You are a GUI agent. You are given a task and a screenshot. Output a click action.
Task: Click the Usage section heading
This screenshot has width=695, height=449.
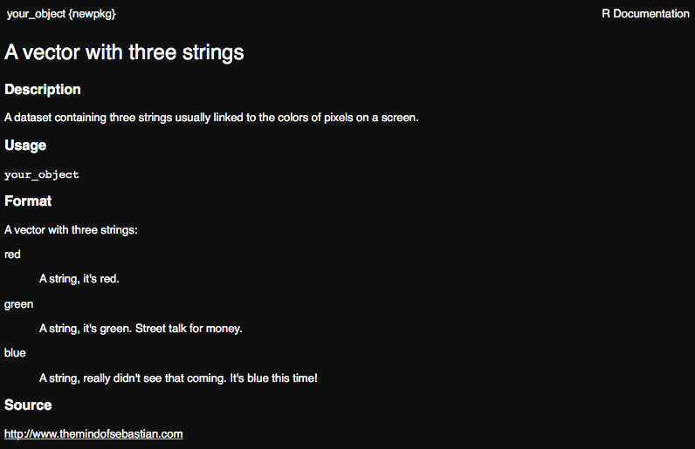pyautogui.click(x=25, y=146)
